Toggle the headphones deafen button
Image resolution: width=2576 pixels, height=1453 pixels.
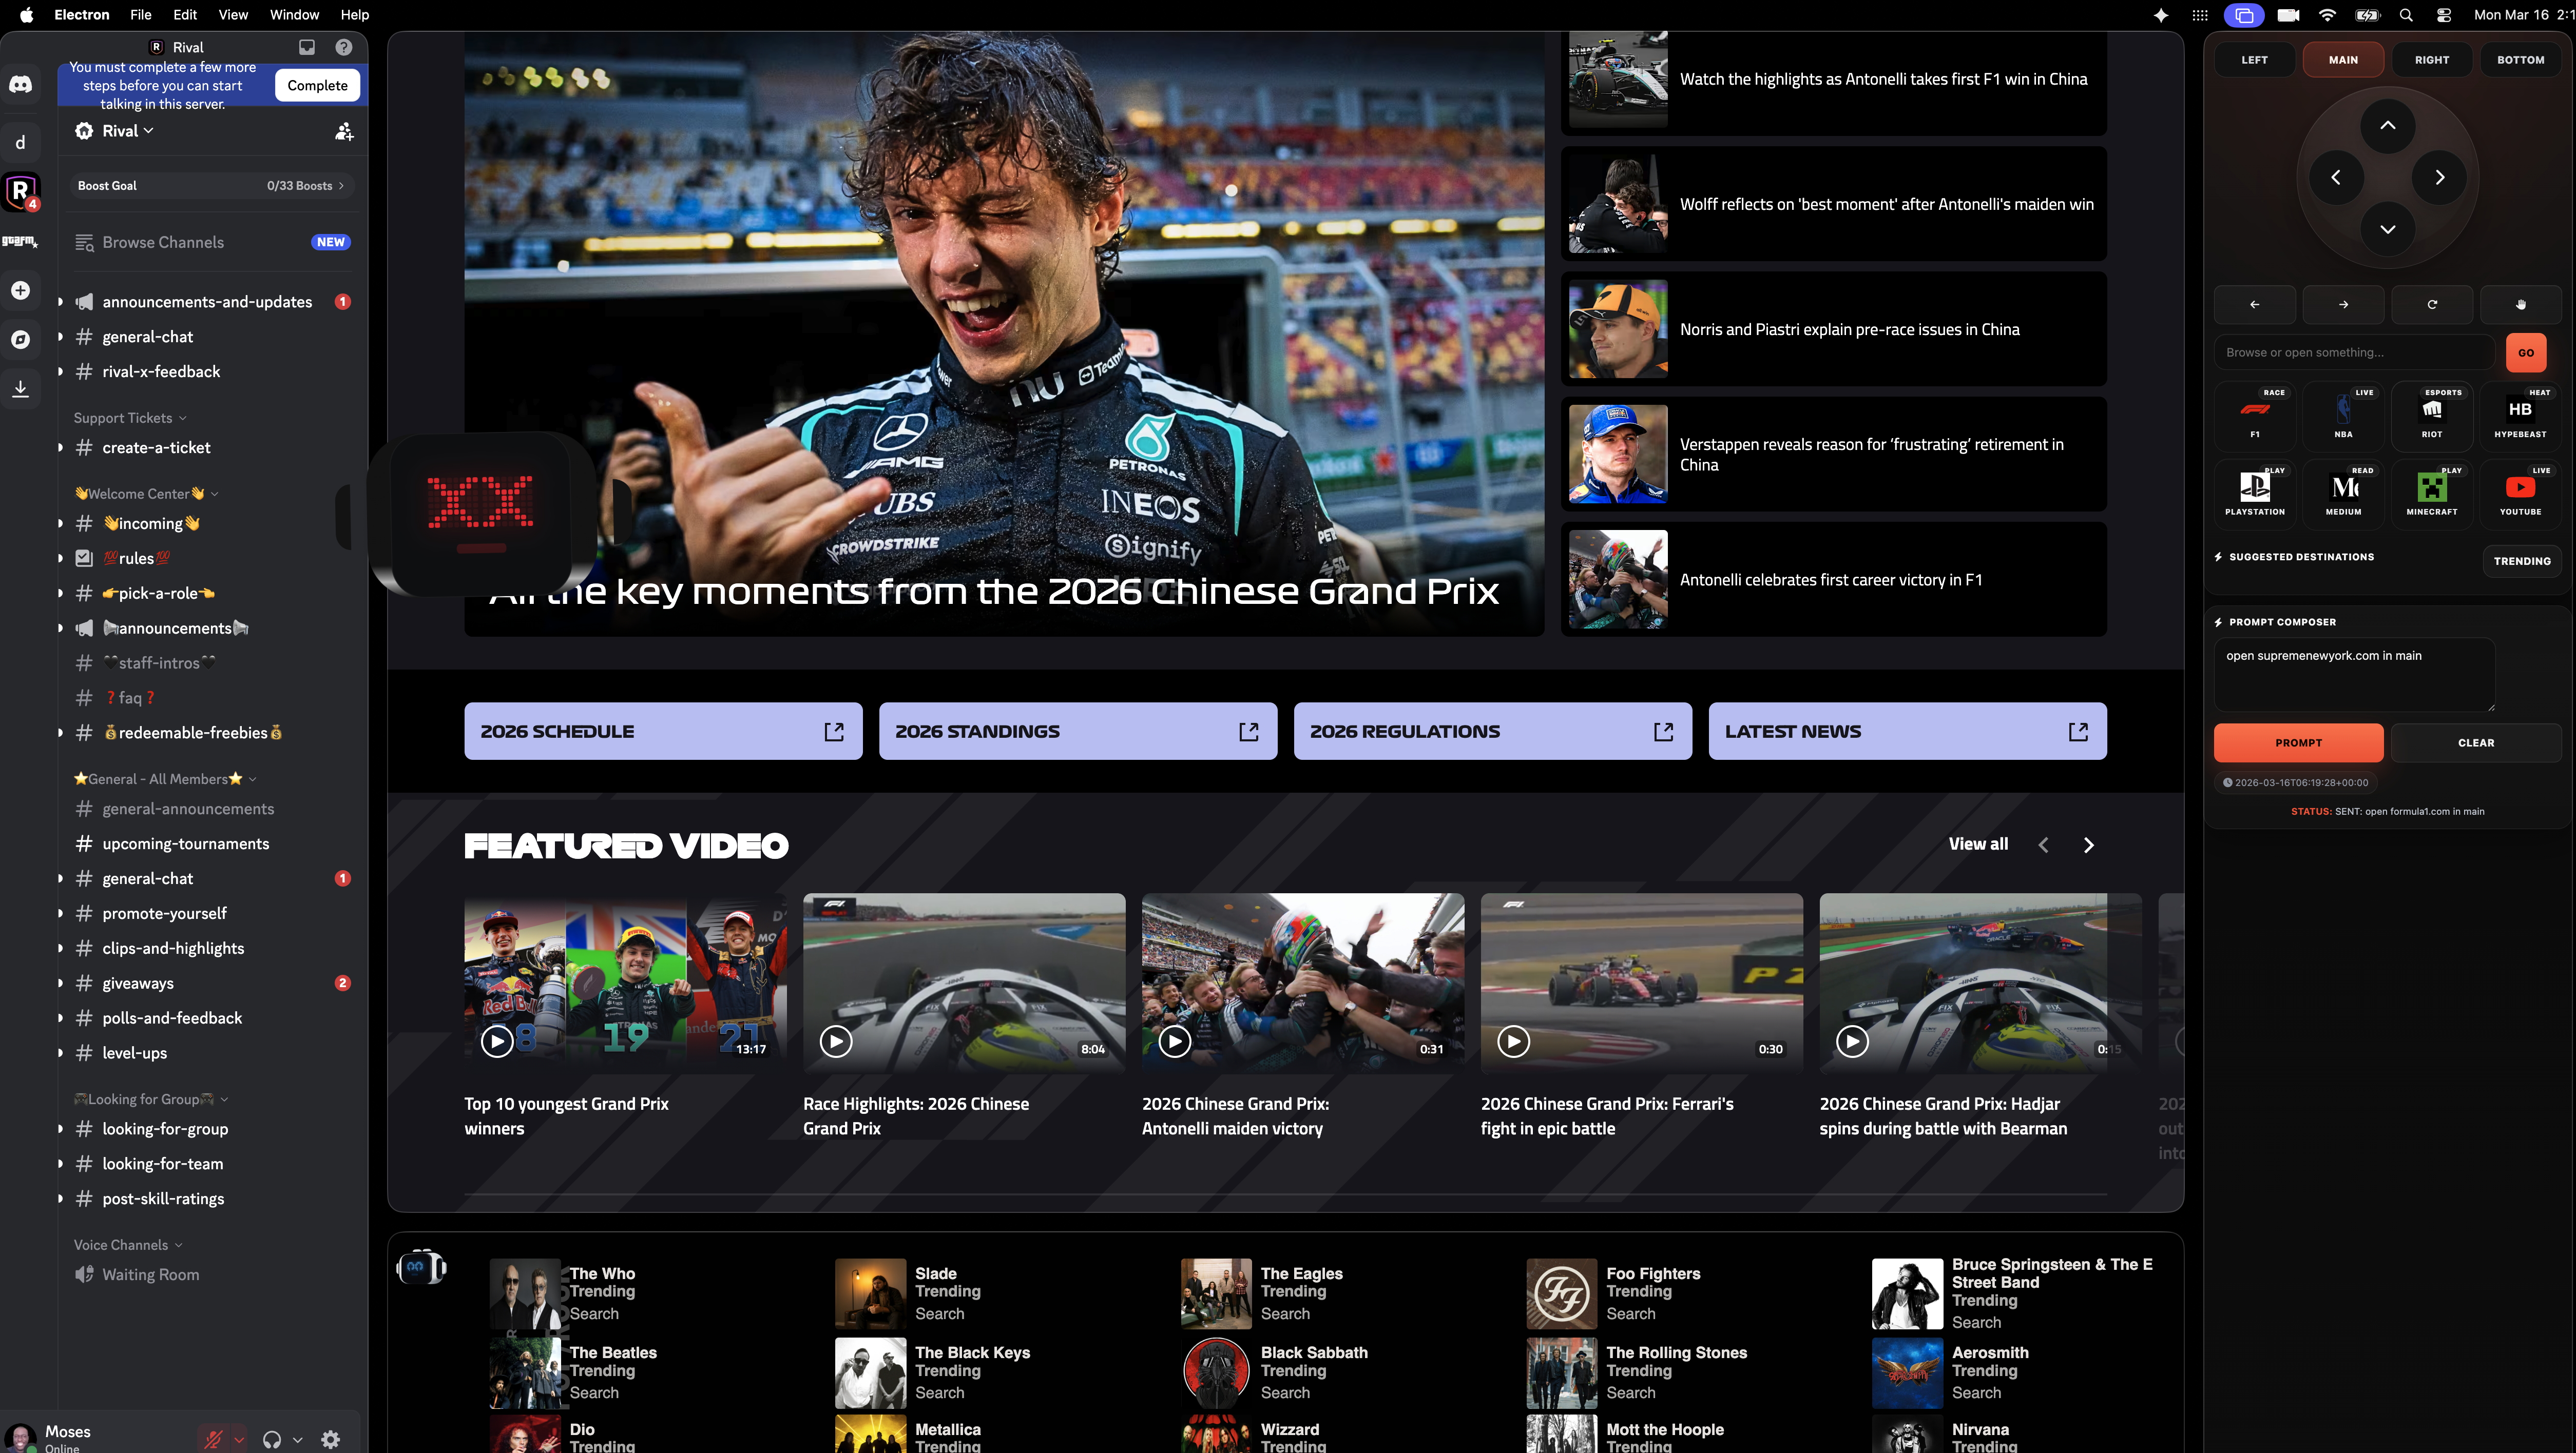coord(272,1439)
